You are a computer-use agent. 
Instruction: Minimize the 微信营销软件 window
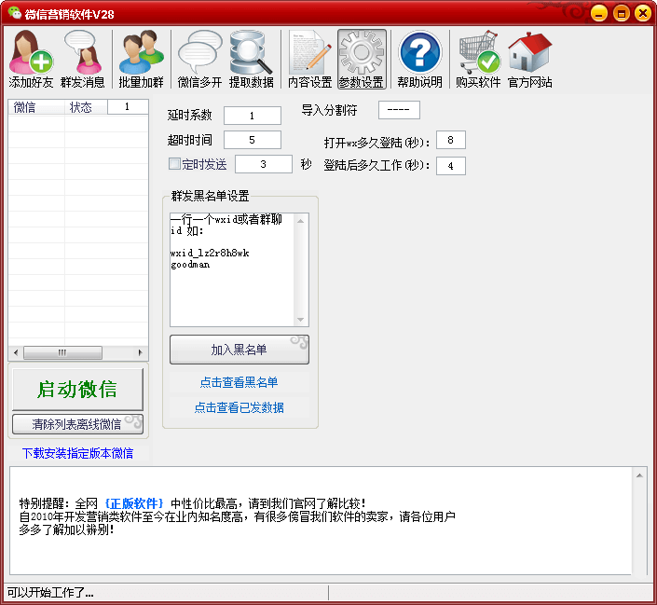point(599,13)
